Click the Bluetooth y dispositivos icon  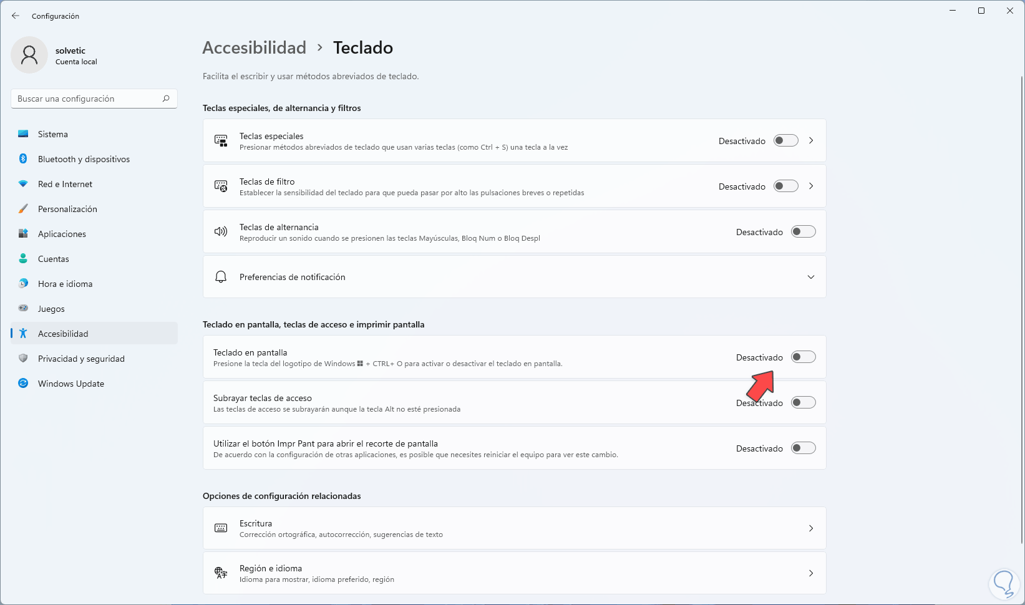[23, 159]
